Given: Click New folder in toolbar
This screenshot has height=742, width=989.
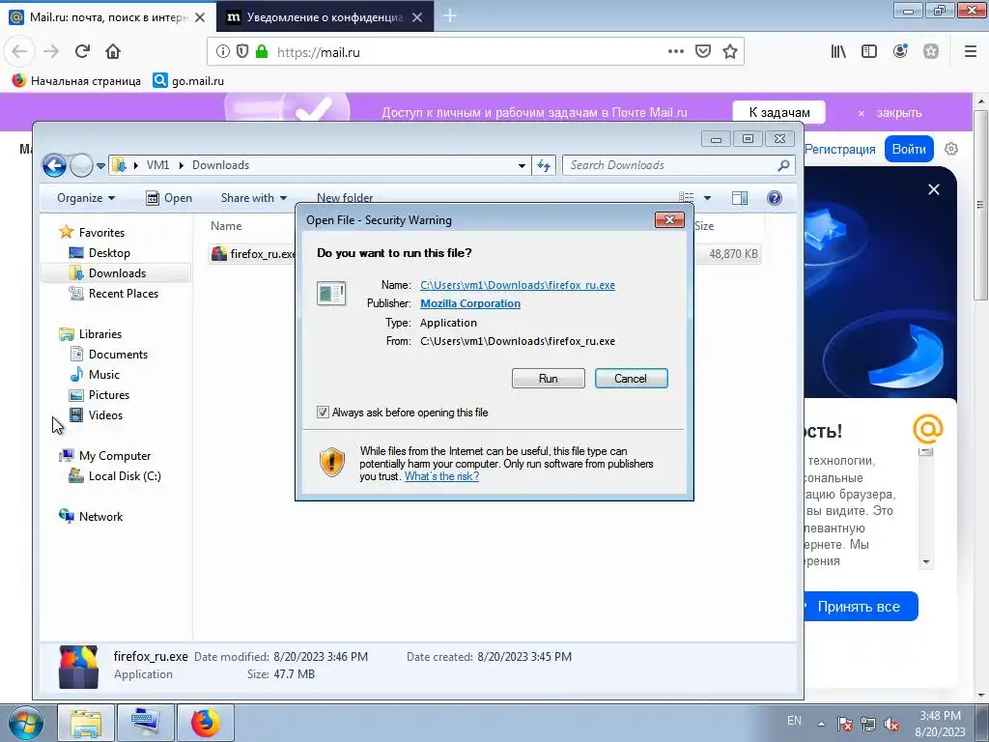Looking at the screenshot, I should click(x=345, y=197).
